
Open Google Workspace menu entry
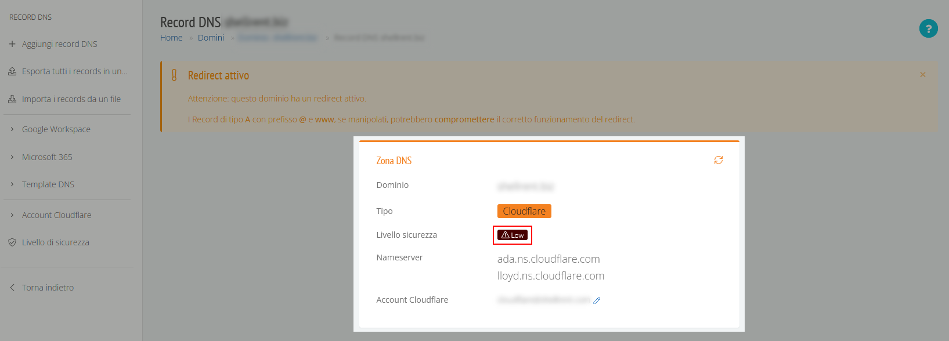point(56,129)
